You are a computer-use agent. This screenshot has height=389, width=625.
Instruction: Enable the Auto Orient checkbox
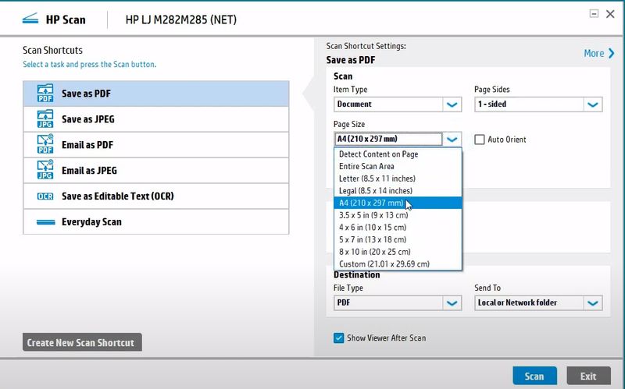pos(480,140)
